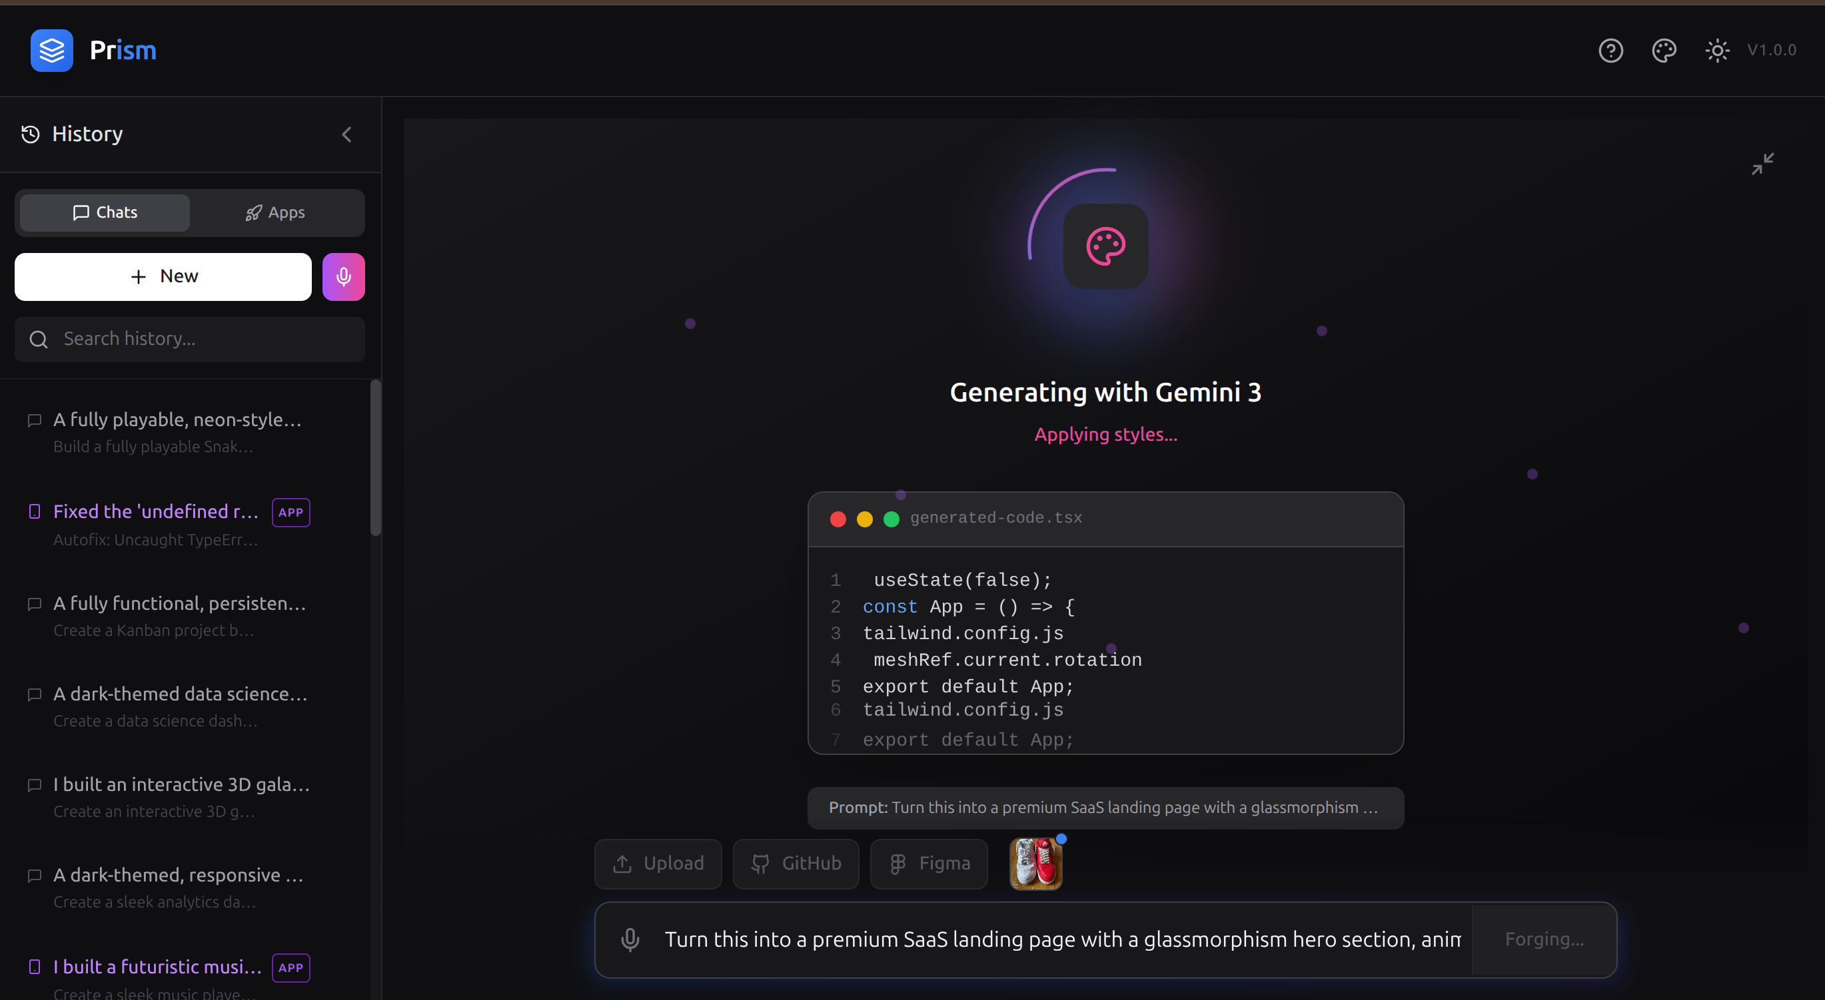The width and height of the screenshot is (1825, 1000).
Task: Click the sneaker image thumbnail attachment
Action: pos(1035,864)
